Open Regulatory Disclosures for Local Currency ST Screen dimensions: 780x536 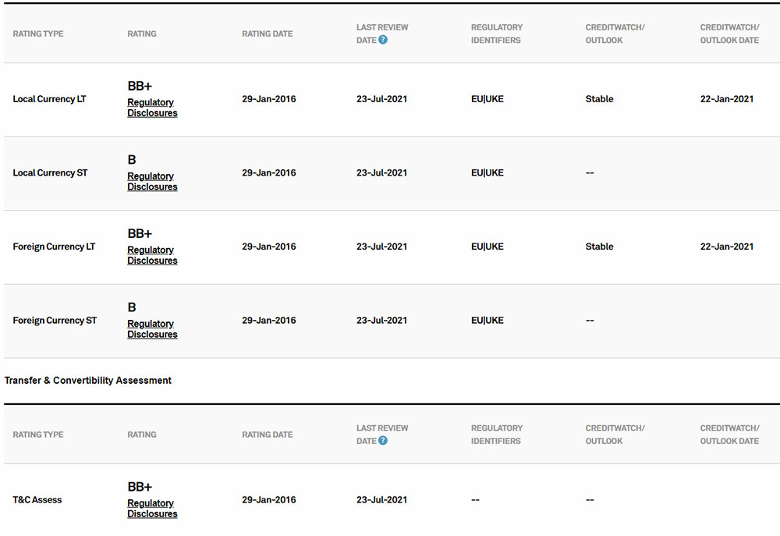point(152,182)
